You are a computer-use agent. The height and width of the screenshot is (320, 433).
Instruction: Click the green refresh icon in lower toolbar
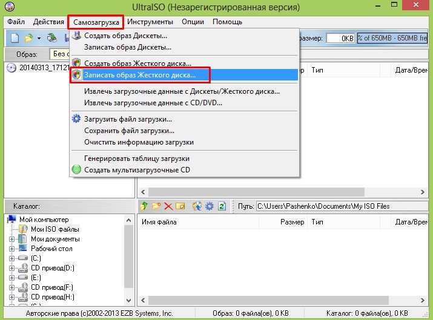[222, 206]
